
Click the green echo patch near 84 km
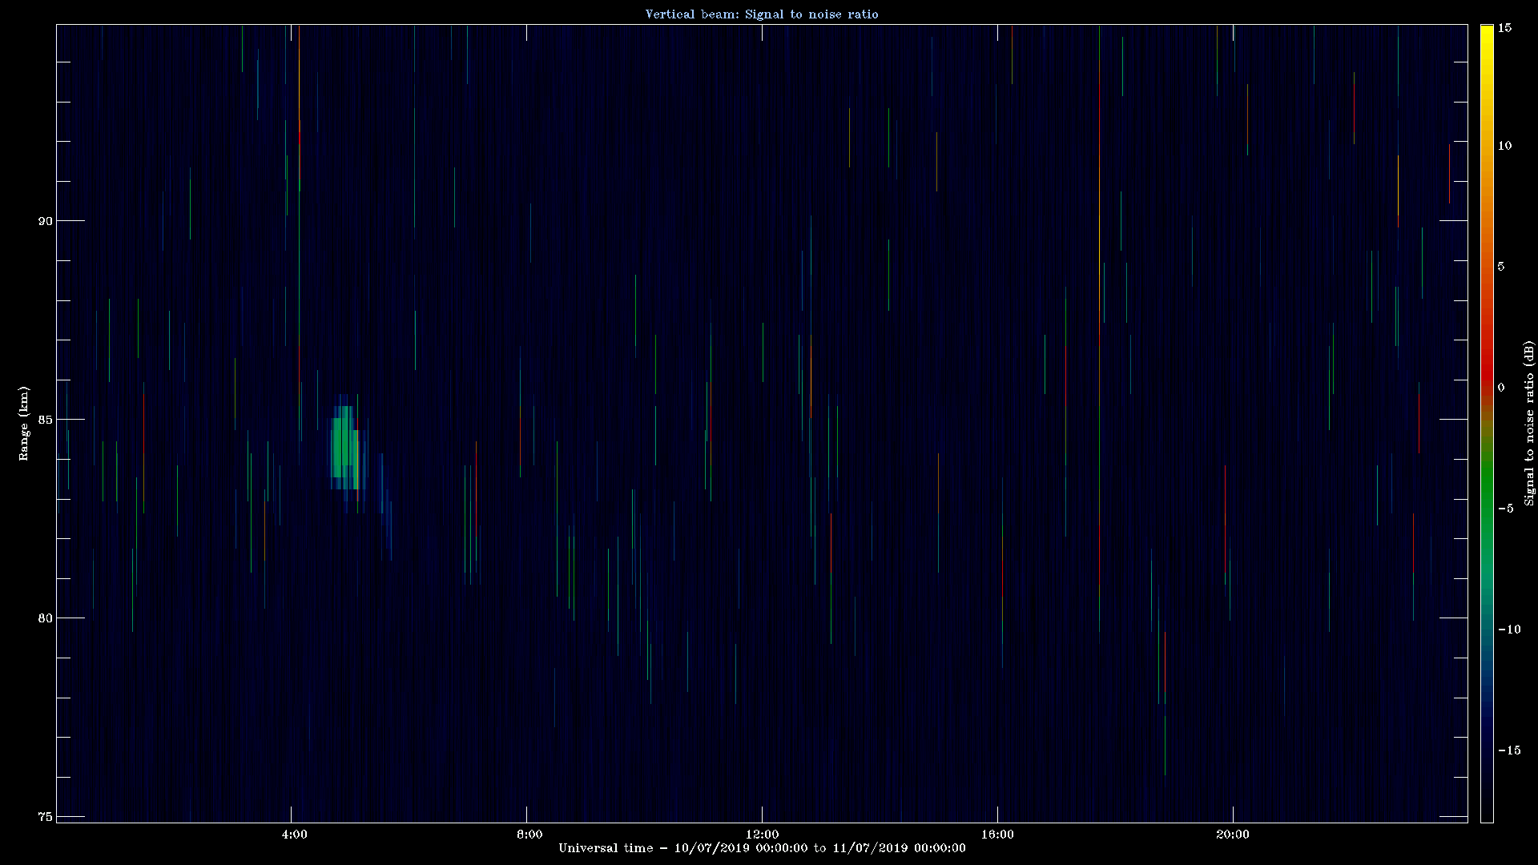coord(347,447)
